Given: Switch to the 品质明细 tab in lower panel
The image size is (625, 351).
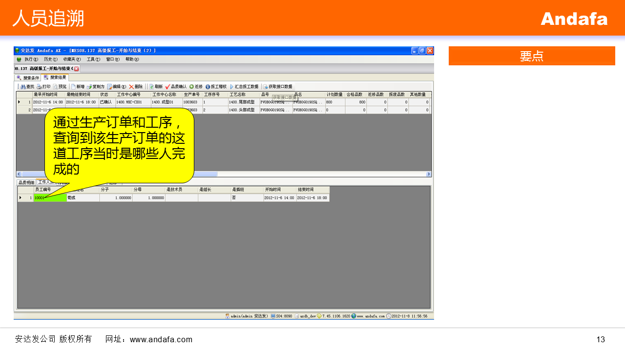Looking at the screenshot, I should (26, 182).
